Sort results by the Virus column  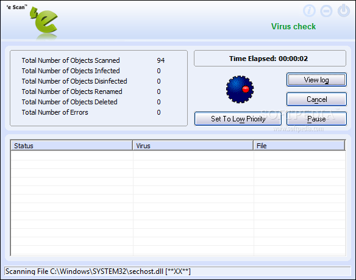(x=193, y=146)
